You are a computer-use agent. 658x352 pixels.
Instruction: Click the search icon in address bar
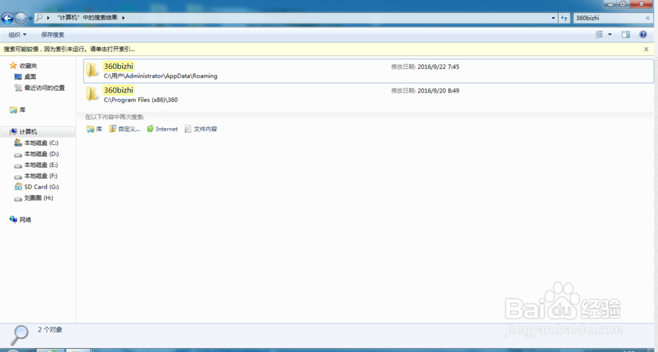point(39,18)
